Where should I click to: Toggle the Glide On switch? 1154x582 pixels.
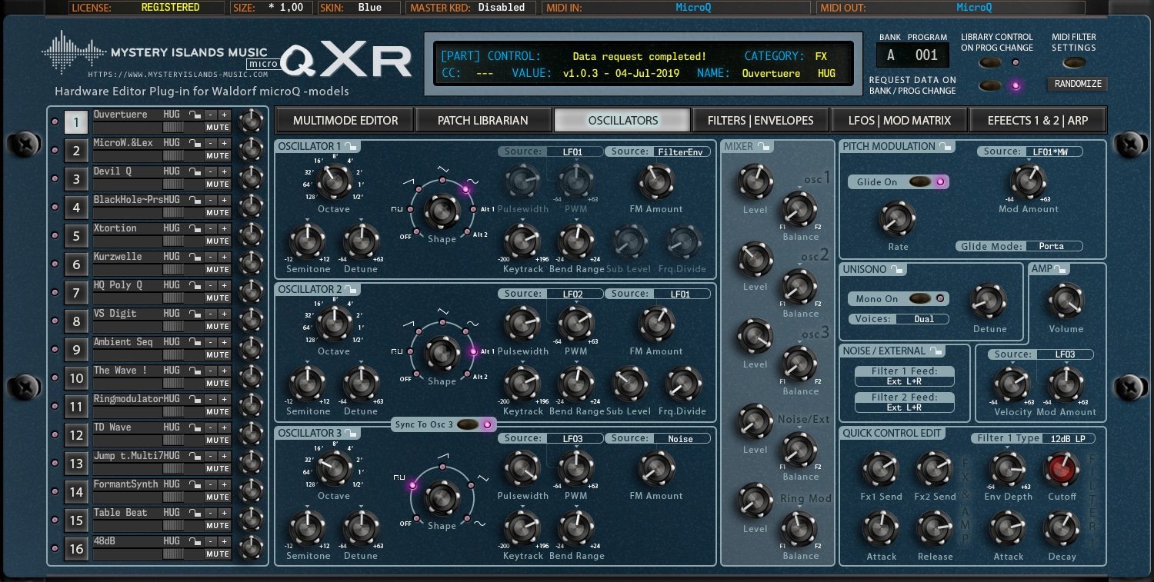pos(919,182)
